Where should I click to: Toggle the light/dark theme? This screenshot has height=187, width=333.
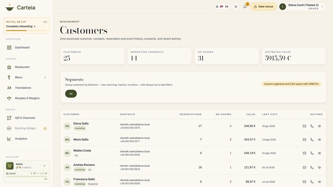(x=236, y=7)
